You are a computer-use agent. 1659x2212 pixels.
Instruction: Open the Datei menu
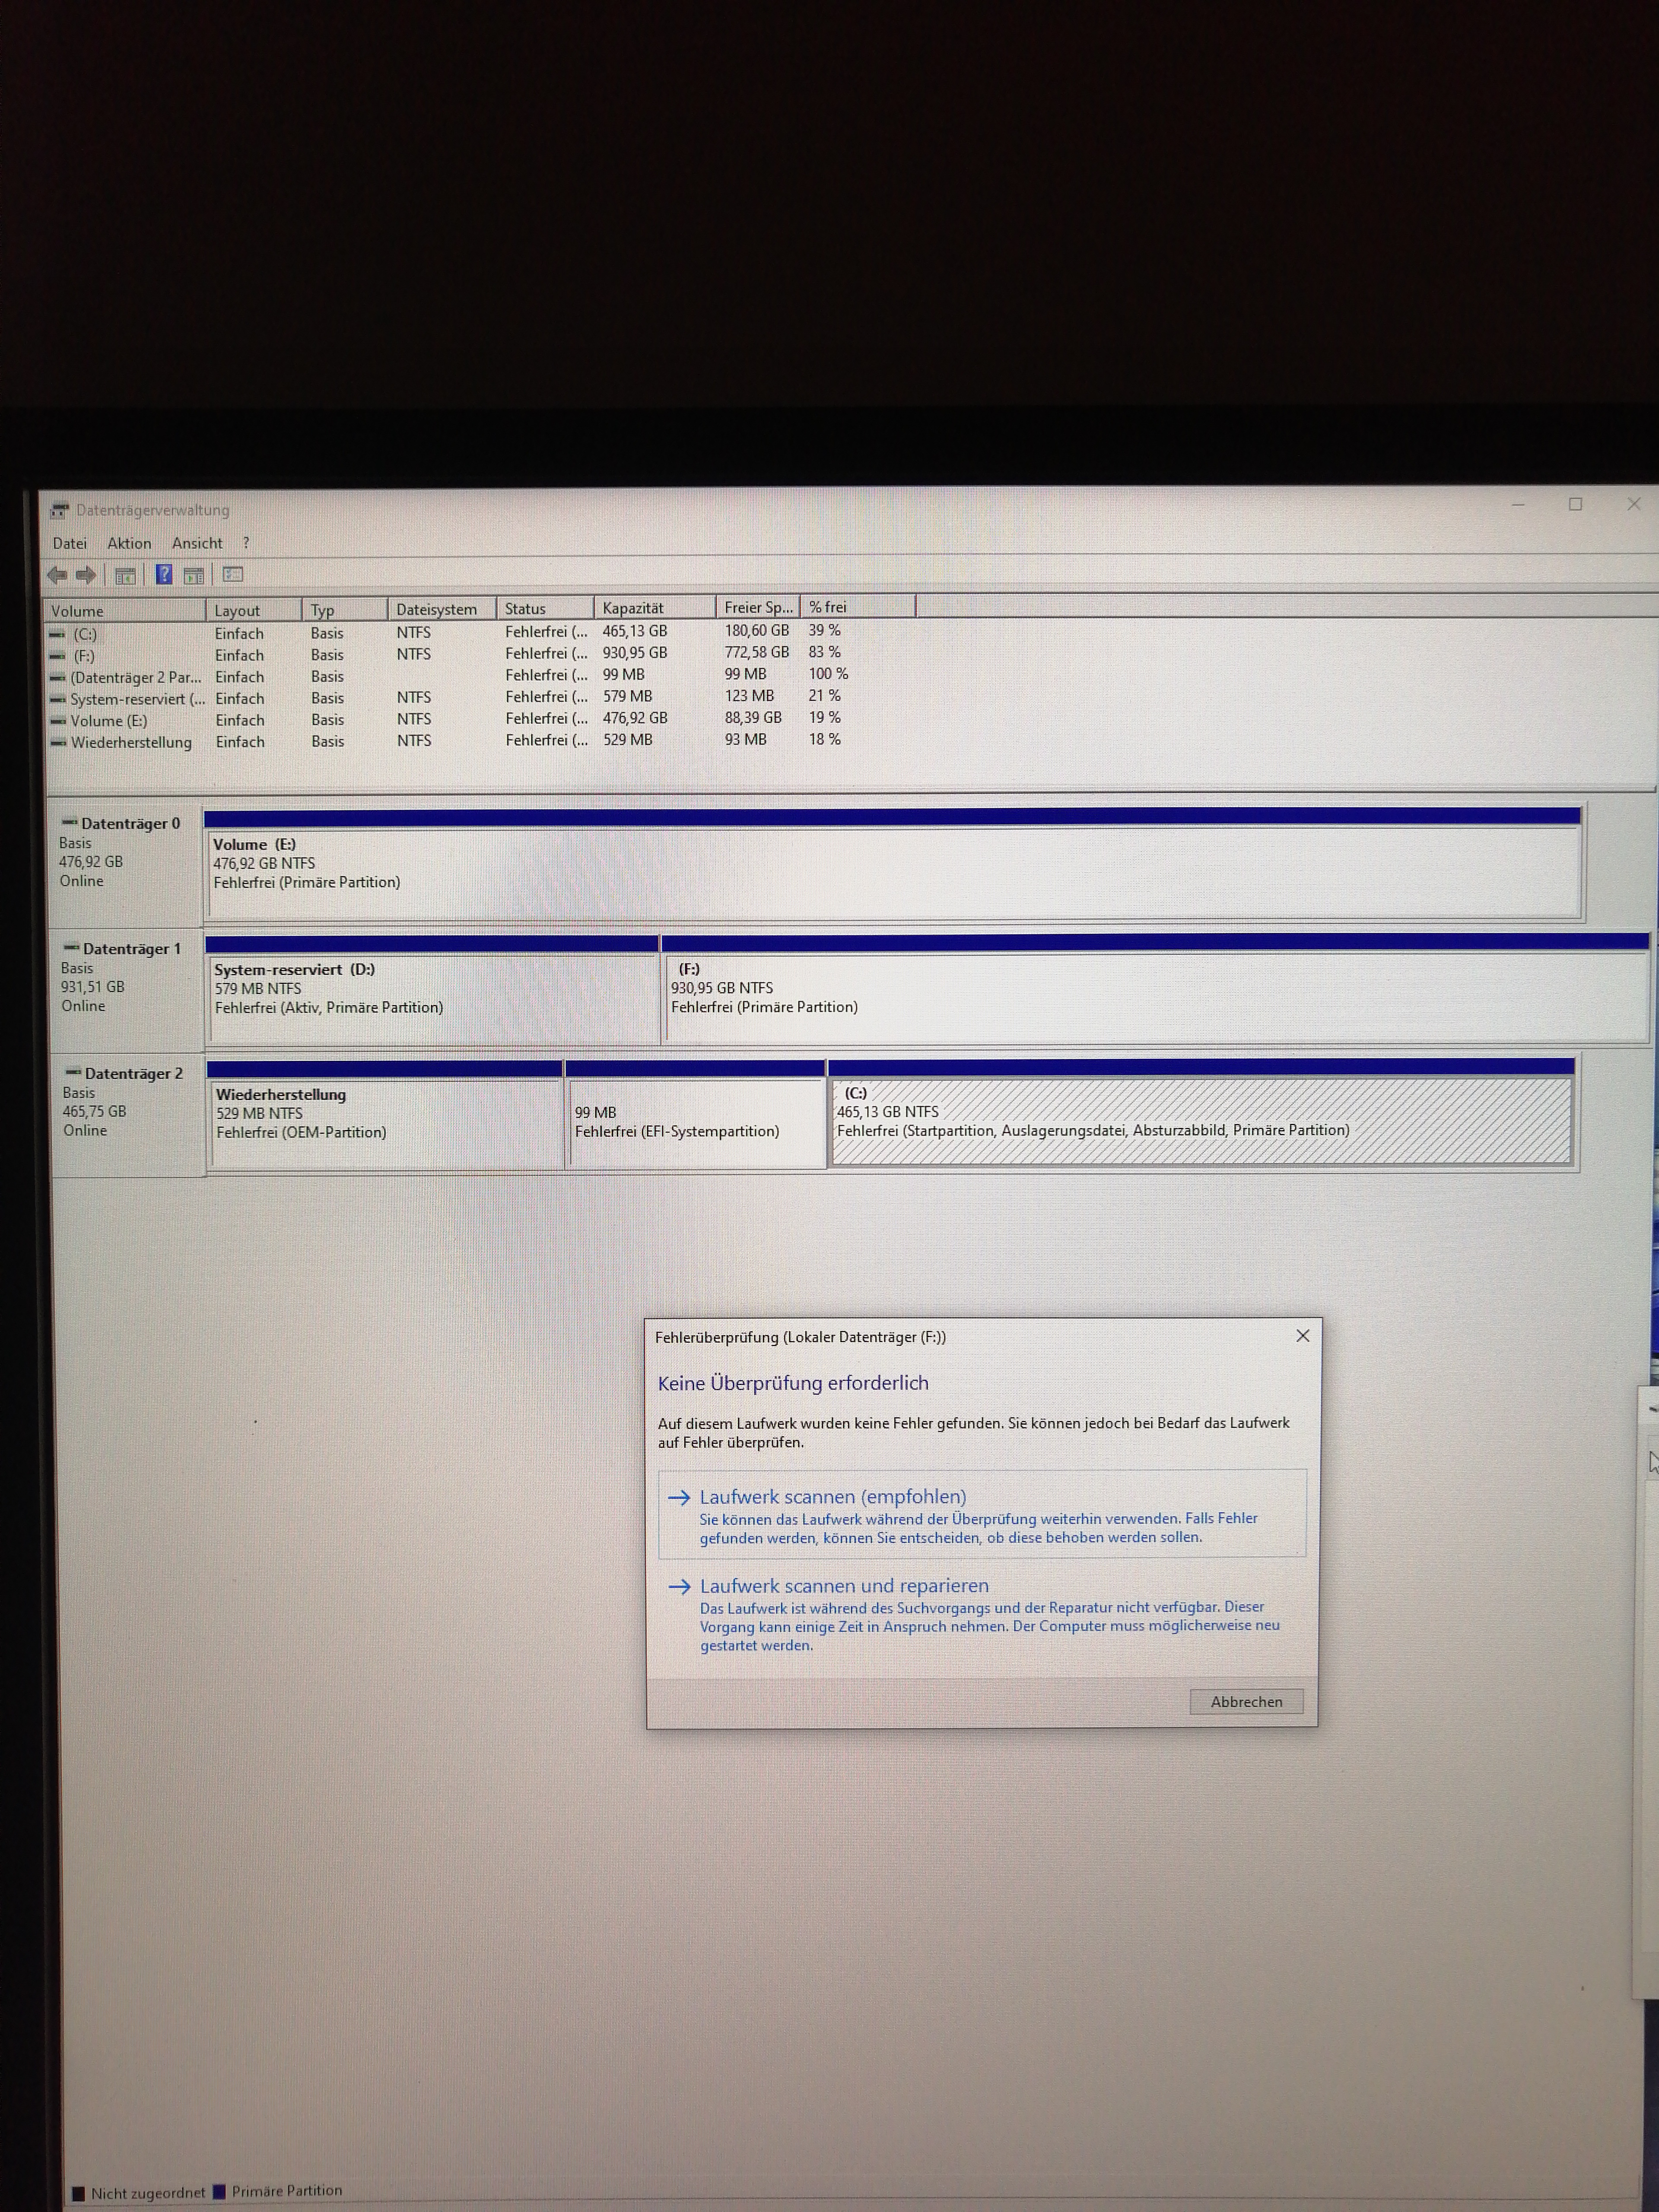[69, 543]
